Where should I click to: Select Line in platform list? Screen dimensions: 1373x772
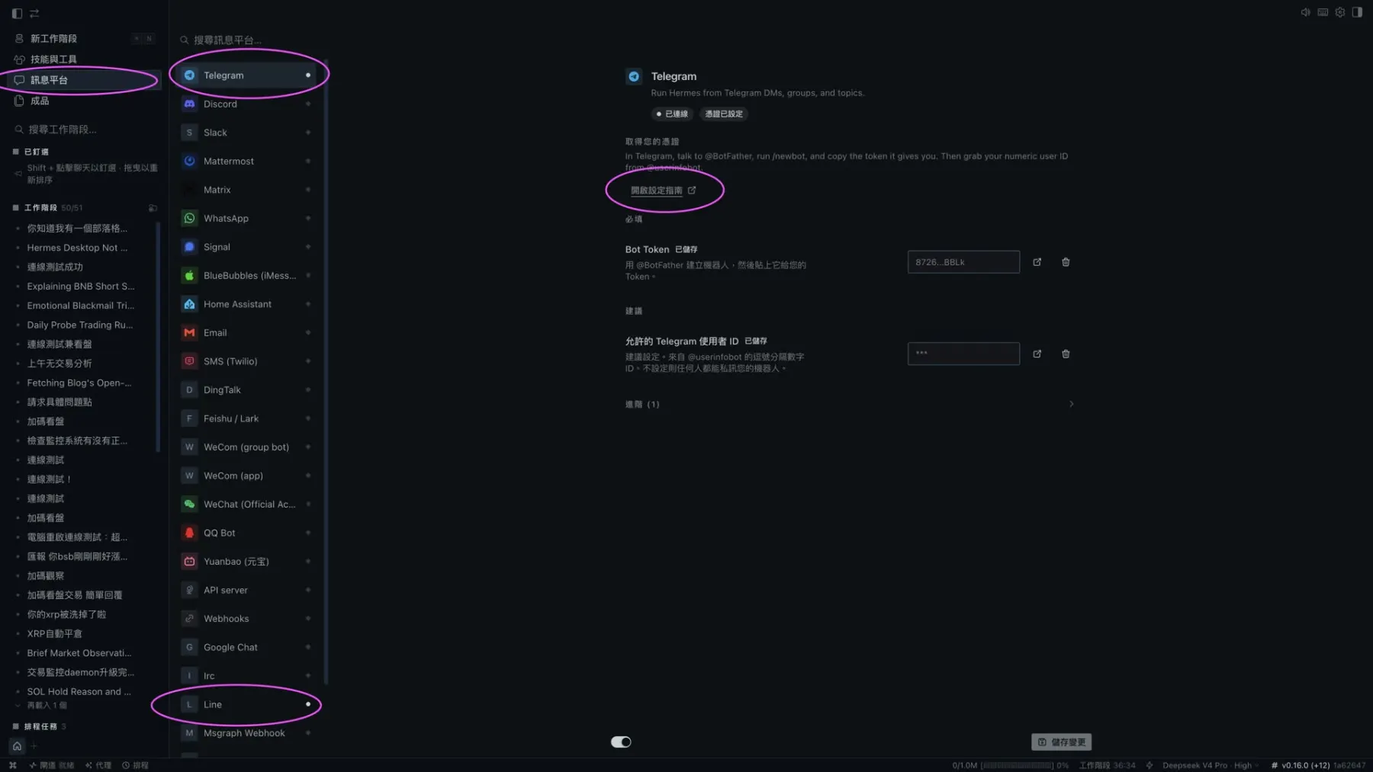pos(247,704)
